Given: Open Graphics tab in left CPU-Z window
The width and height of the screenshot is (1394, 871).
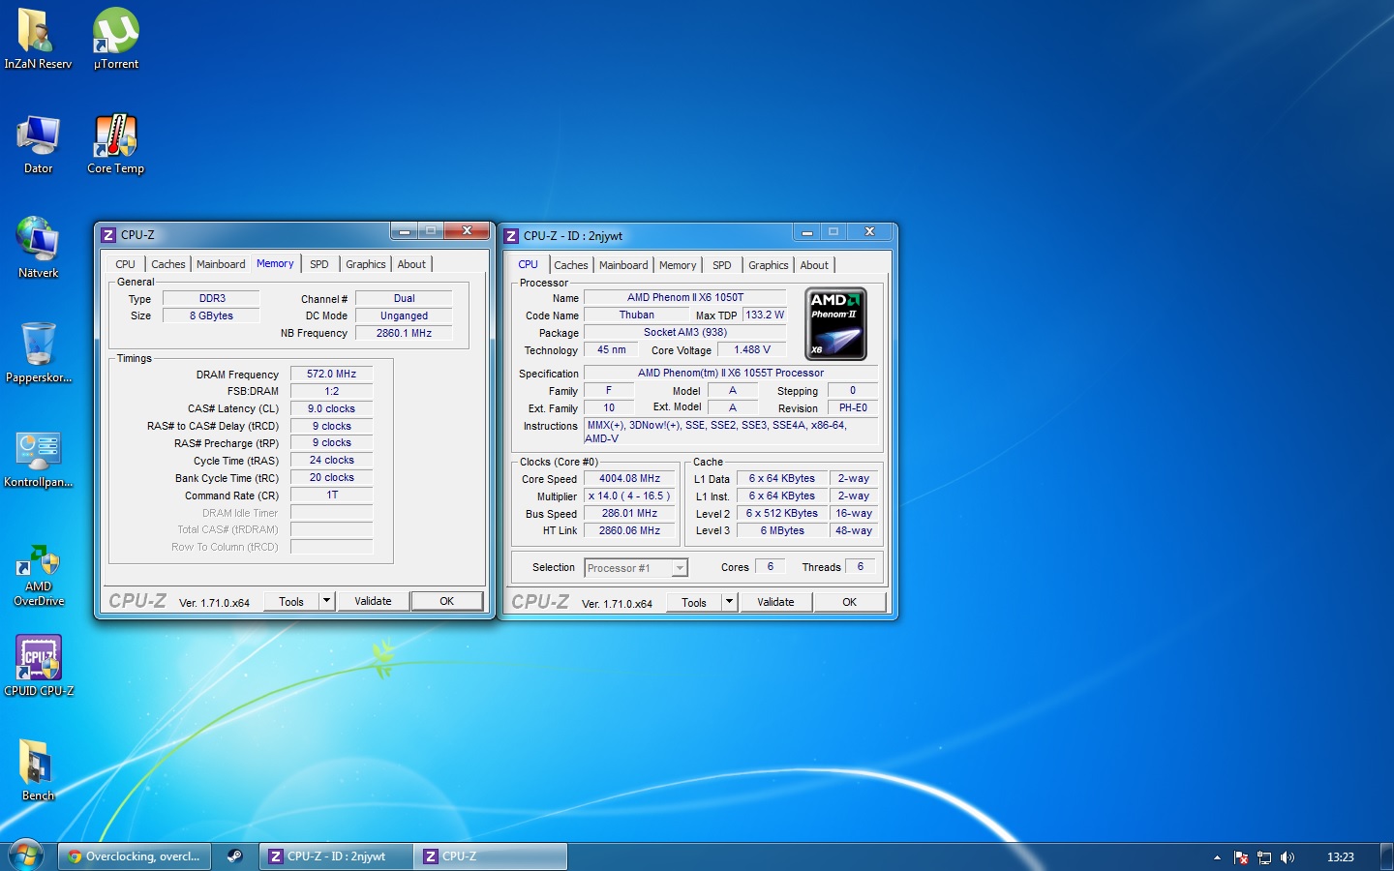Looking at the screenshot, I should 366,264.
